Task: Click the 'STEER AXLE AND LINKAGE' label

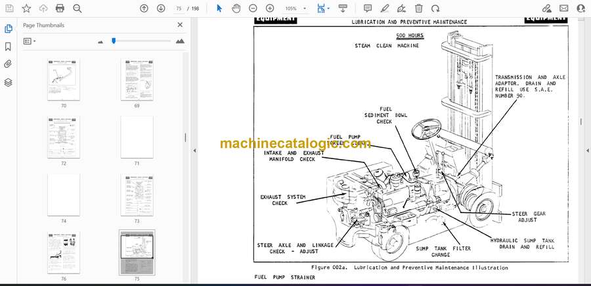Action: (295, 245)
